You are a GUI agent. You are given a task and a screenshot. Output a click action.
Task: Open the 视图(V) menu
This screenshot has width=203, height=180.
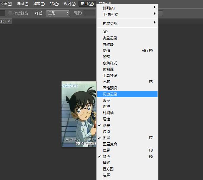70,4
